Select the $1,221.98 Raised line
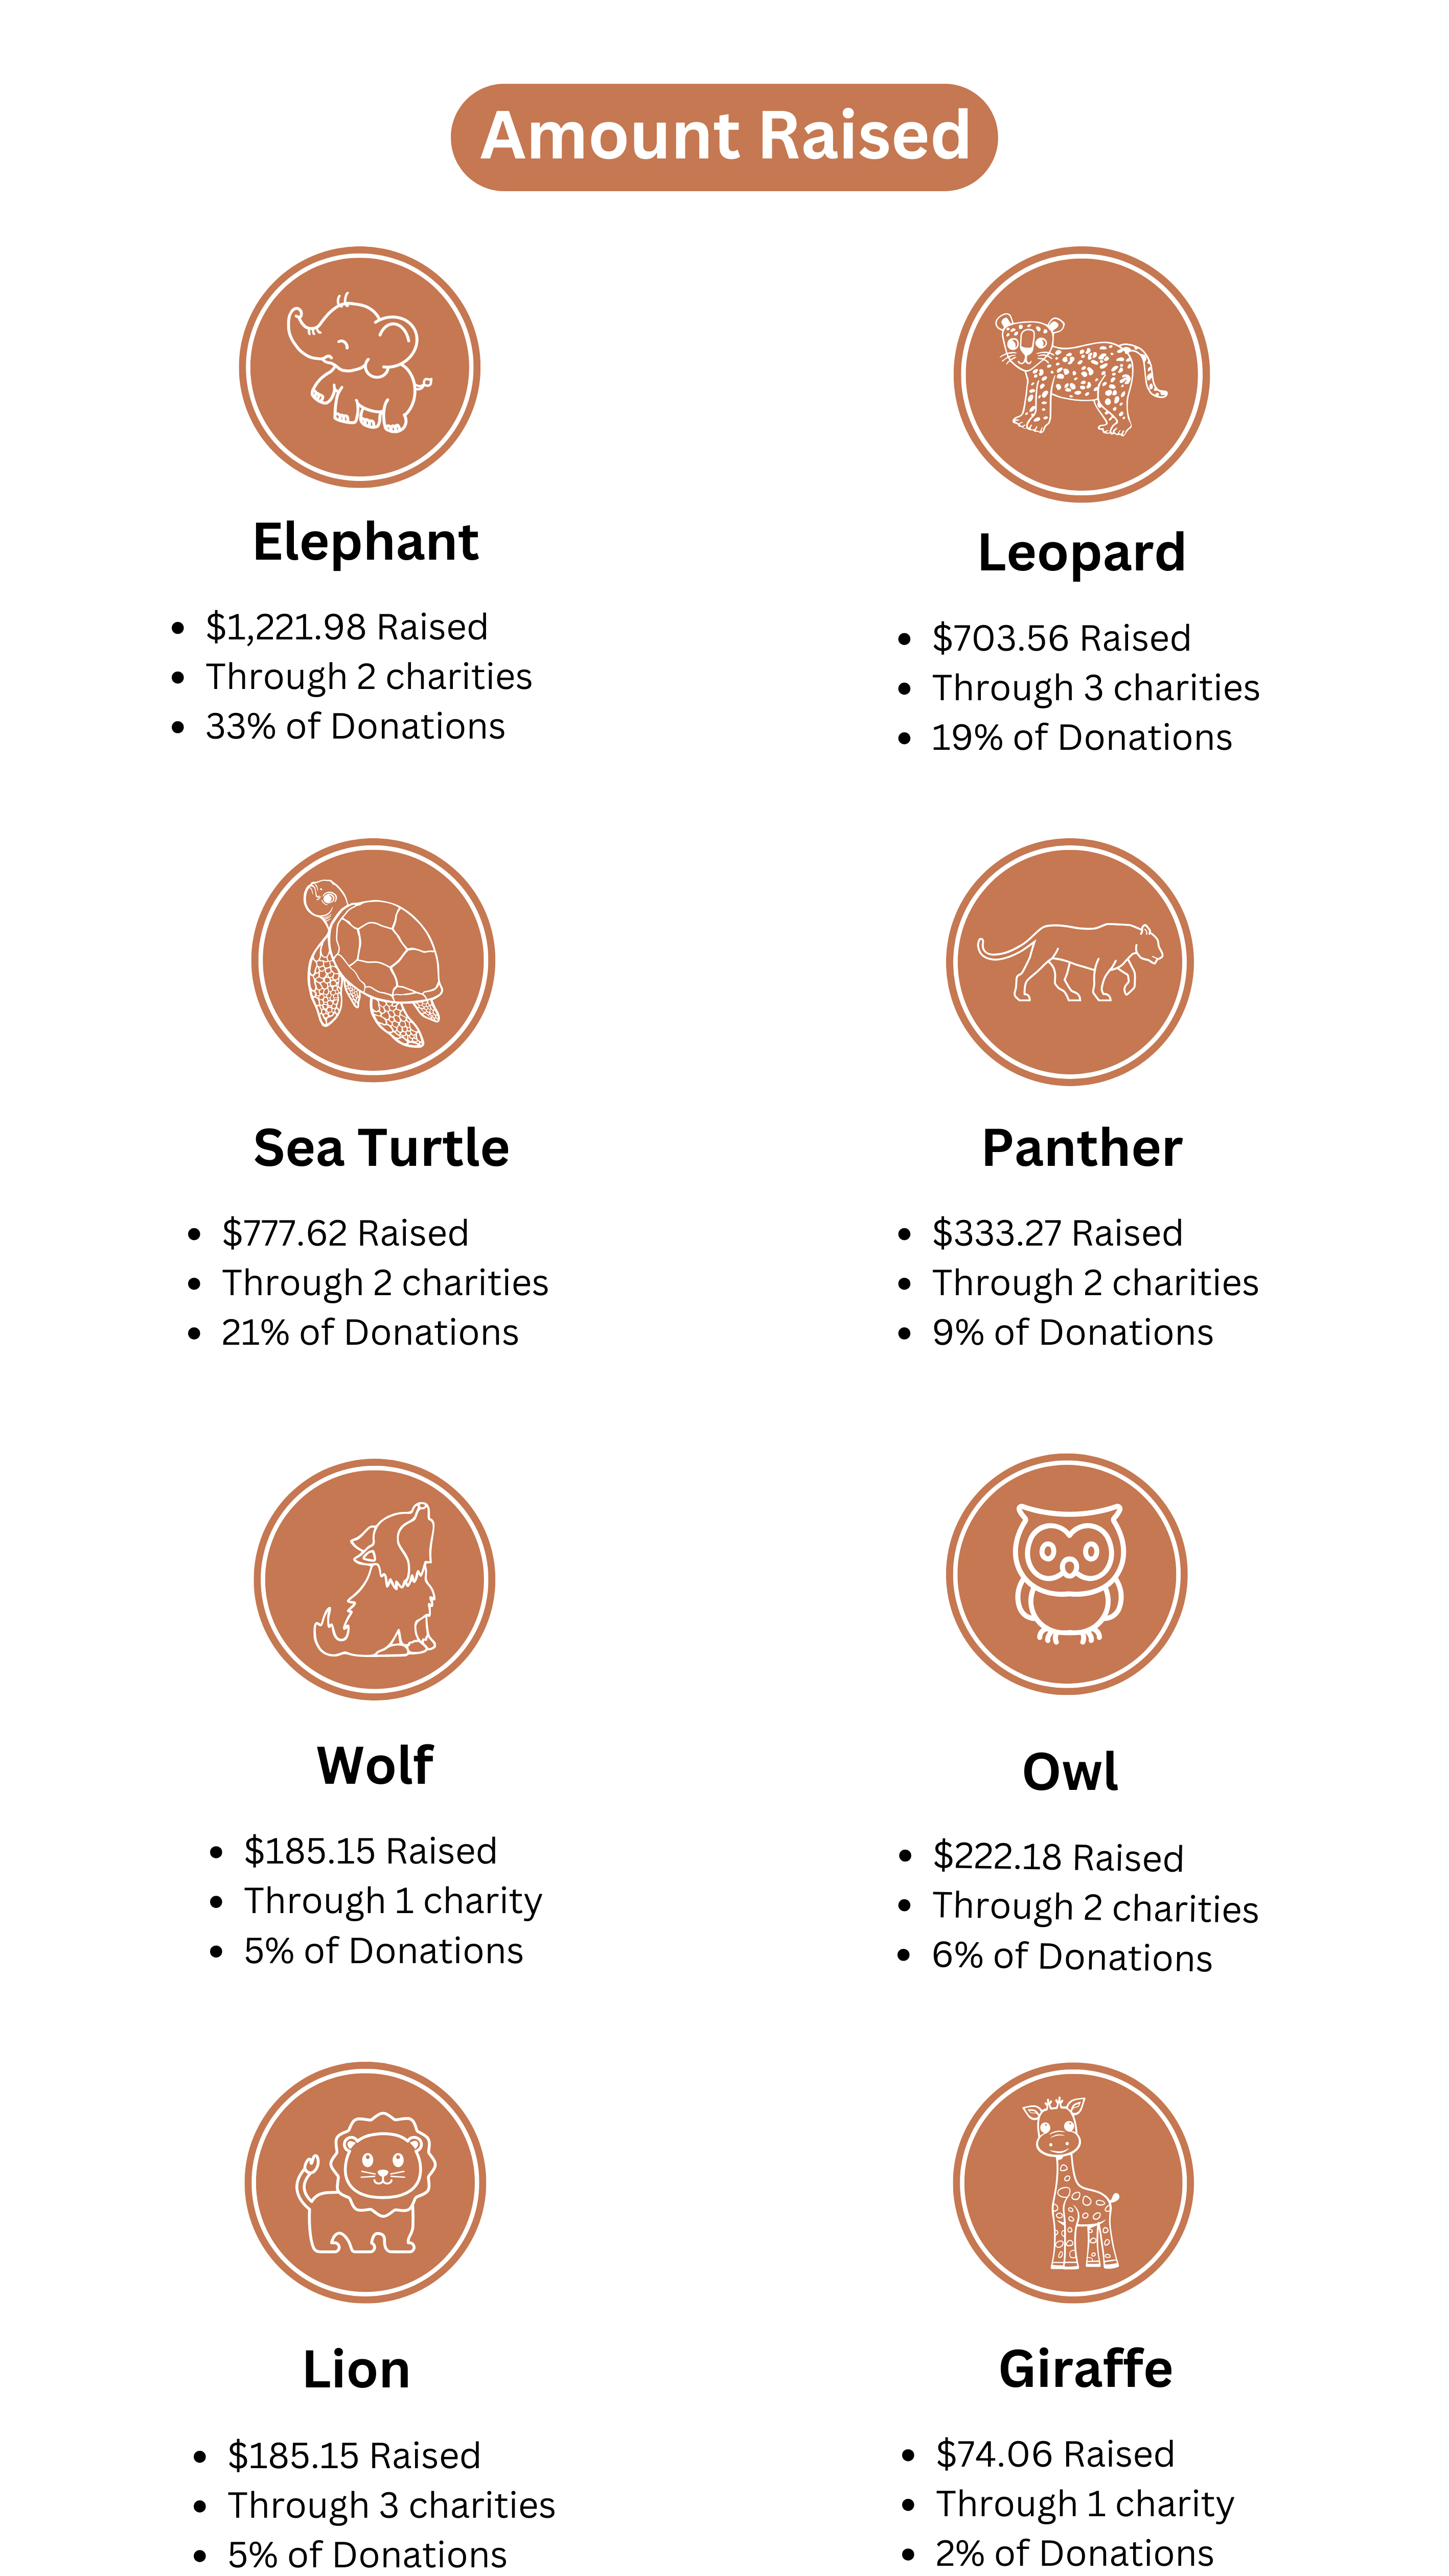The width and height of the screenshot is (1449, 2576). tap(346, 627)
